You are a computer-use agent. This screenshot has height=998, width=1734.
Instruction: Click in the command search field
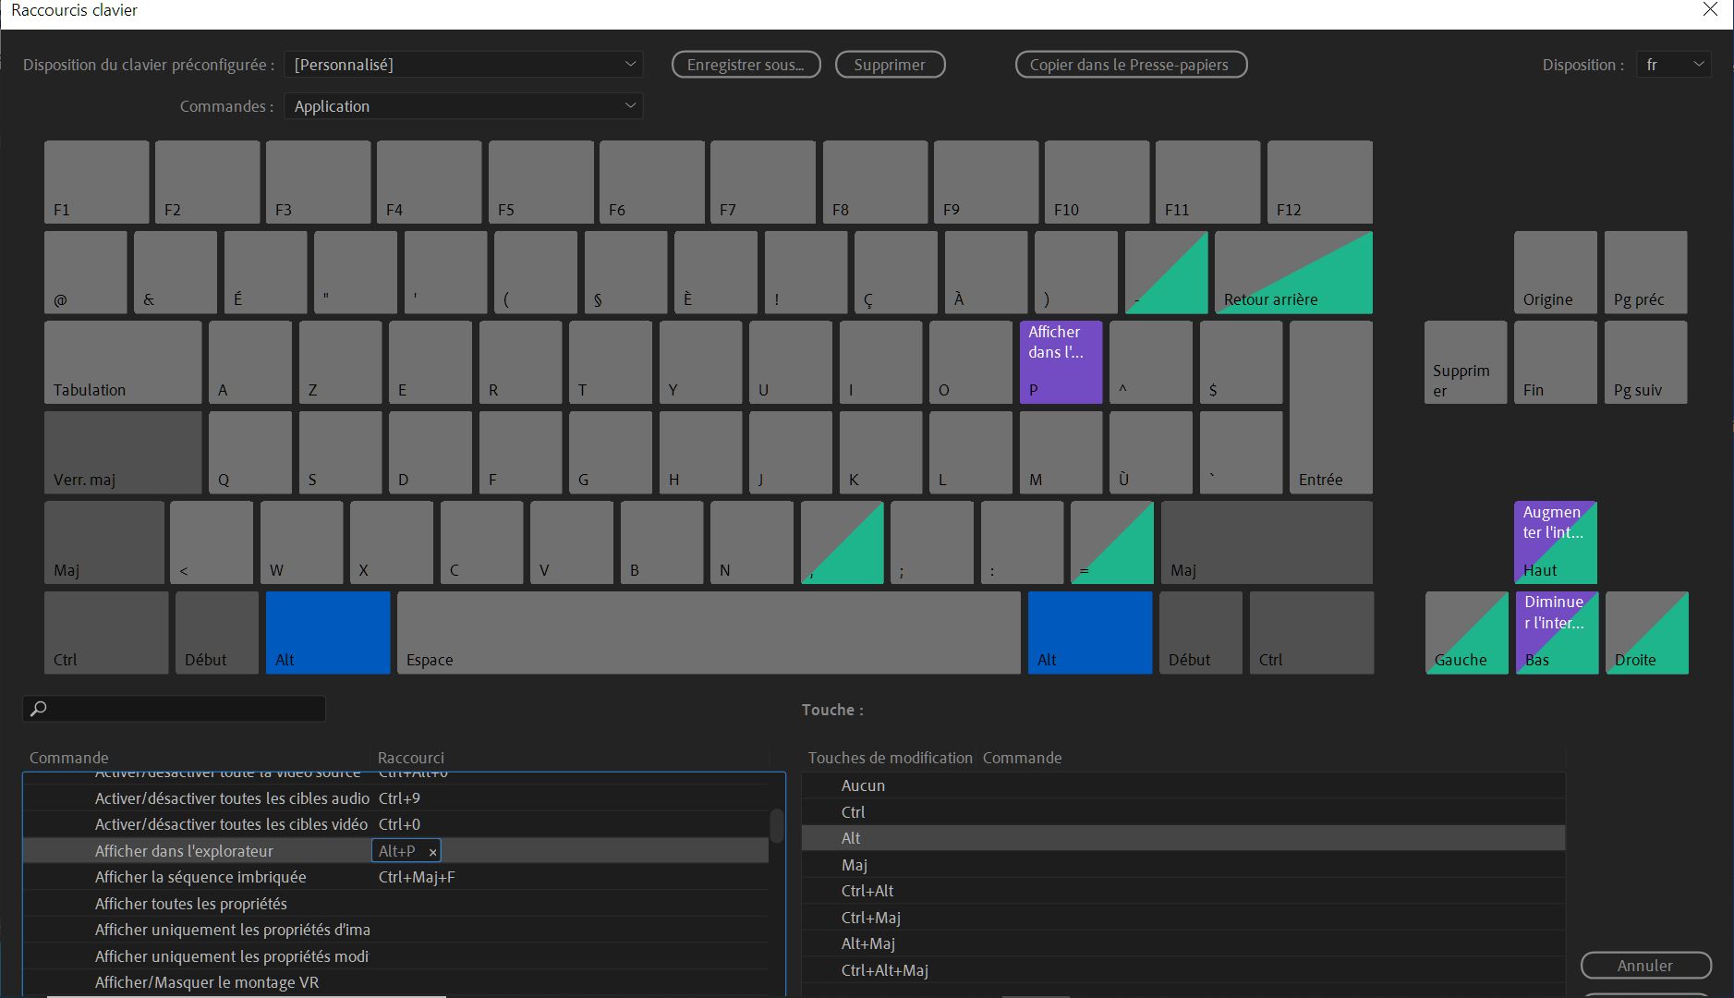(175, 709)
